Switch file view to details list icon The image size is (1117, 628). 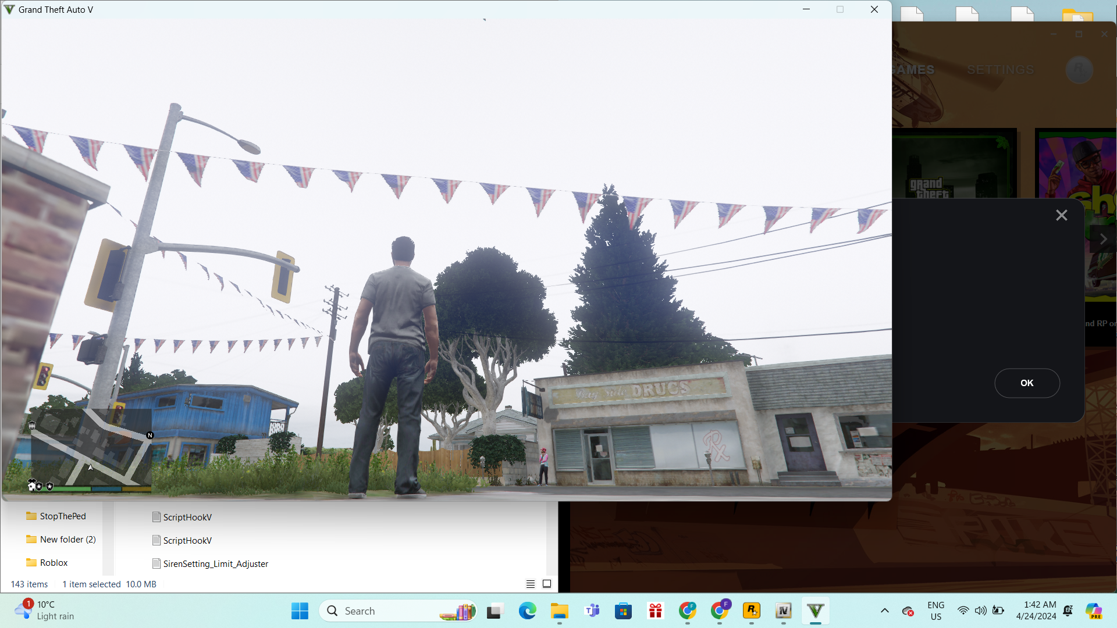click(x=530, y=584)
